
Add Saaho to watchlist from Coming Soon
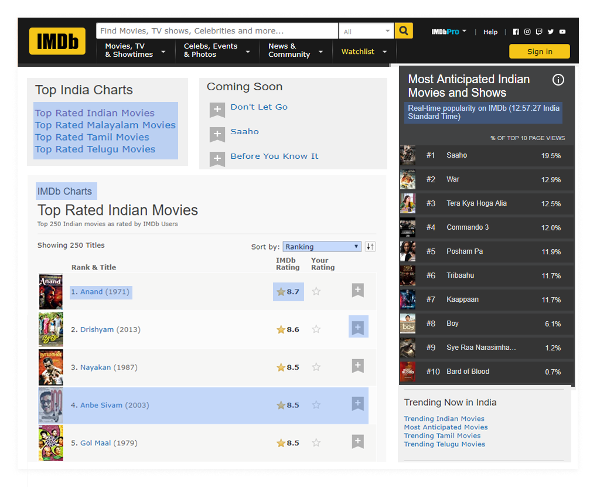217,134
